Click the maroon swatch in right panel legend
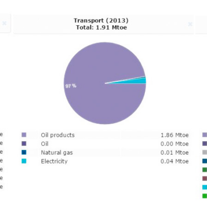The image size is (207, 207). click(x=205, y=179)
